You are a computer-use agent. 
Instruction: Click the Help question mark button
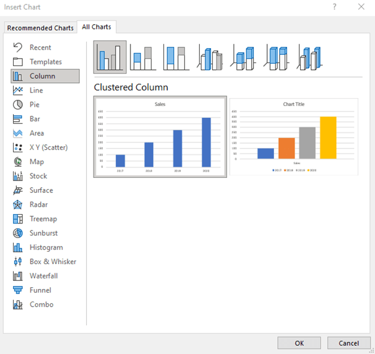(334, 7)
